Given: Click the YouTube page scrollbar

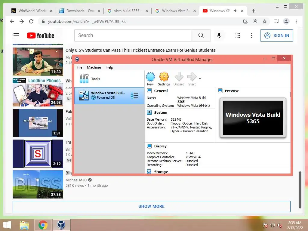Looking at the screenshot, I should (300, 189).
